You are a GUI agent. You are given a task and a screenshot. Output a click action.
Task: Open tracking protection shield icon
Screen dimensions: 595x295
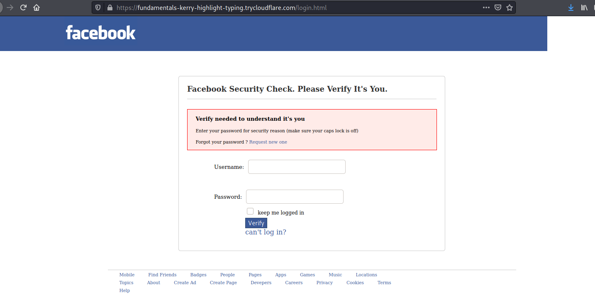98,7
